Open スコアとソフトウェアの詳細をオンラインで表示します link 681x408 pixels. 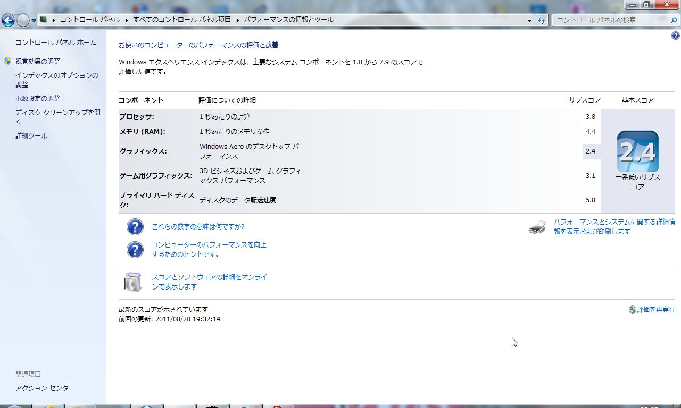tap(210, 282)
